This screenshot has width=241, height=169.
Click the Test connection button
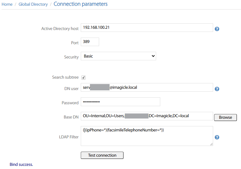[x=102, y=155]
